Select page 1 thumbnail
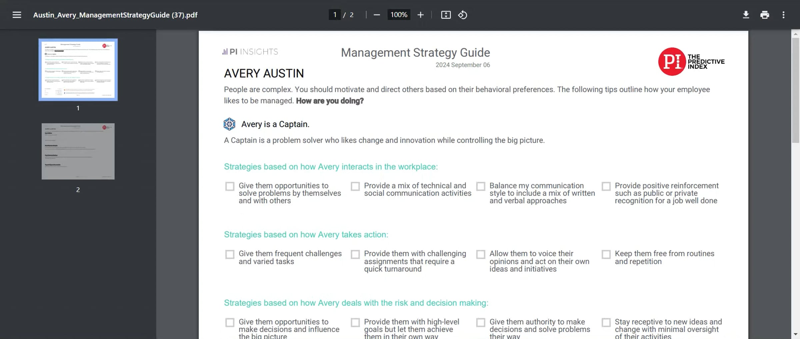 point(78,70)
